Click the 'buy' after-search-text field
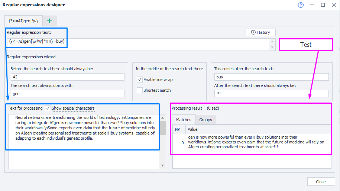 271,77
